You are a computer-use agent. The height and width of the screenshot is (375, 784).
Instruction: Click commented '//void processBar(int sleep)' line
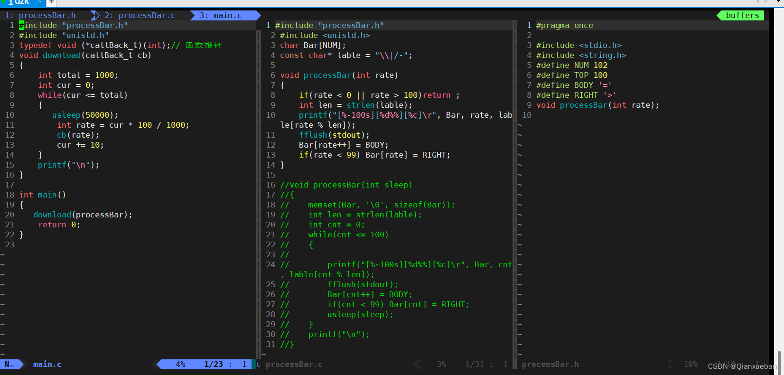[346, 185]
